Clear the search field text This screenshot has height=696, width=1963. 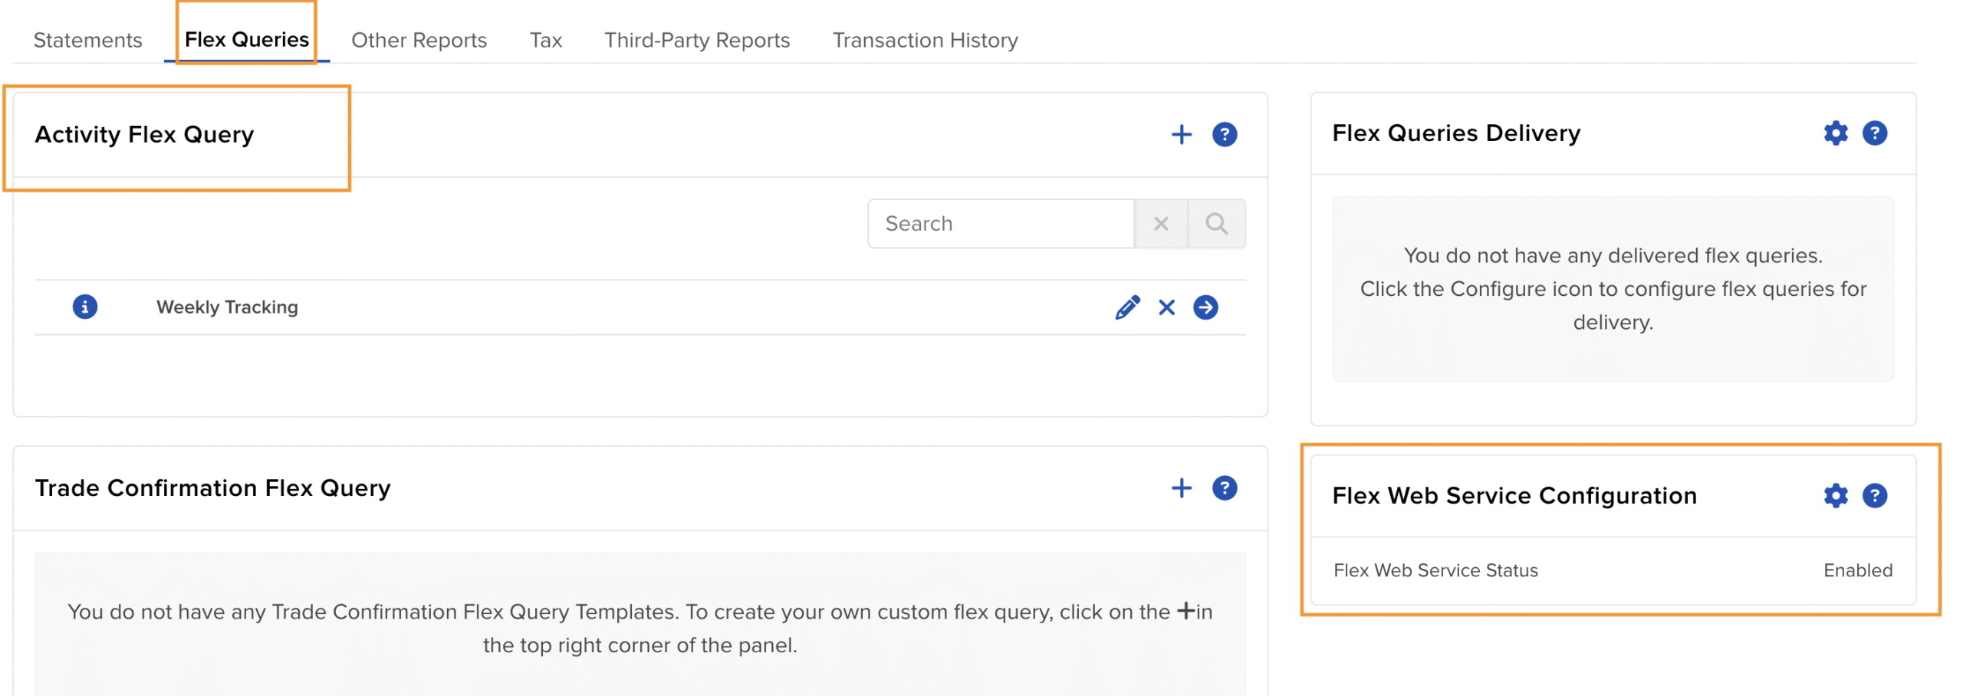1160,224
